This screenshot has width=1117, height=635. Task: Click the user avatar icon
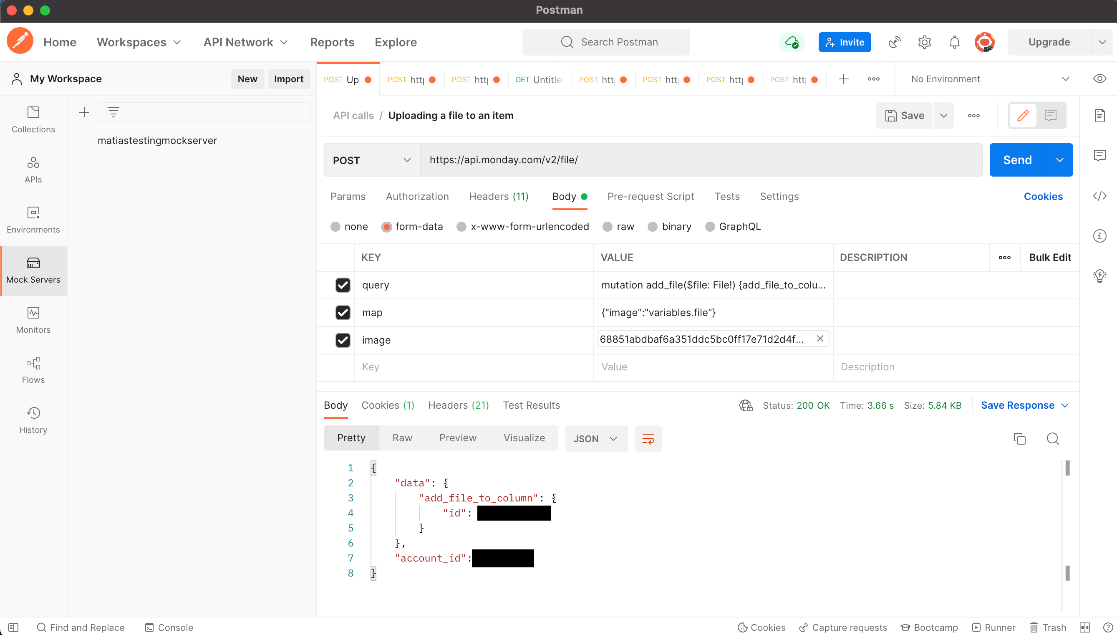tap(984, 42)
